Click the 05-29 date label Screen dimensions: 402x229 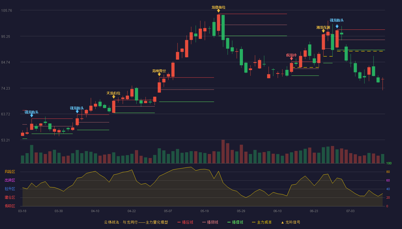[x=241, y=211]
